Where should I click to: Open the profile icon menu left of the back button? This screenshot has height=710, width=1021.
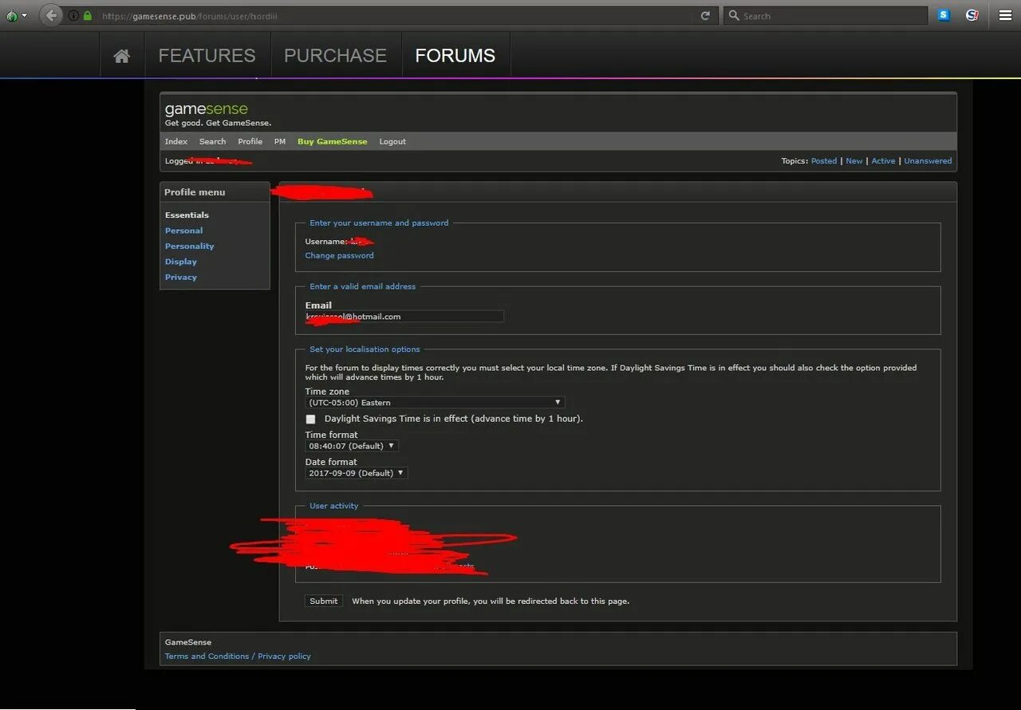pos(16,15)
